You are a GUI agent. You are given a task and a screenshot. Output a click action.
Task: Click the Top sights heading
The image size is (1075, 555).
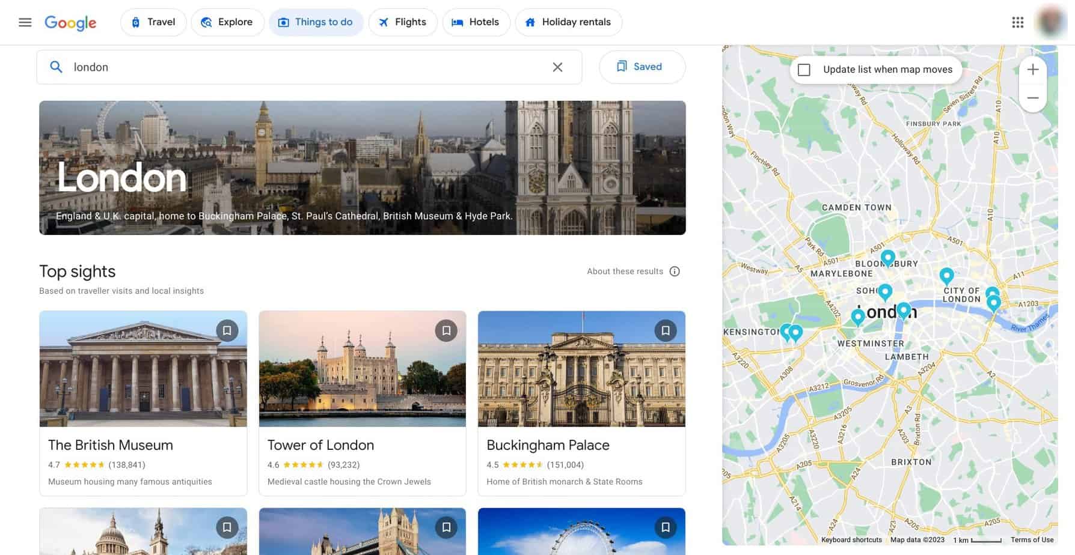point(77,271)
